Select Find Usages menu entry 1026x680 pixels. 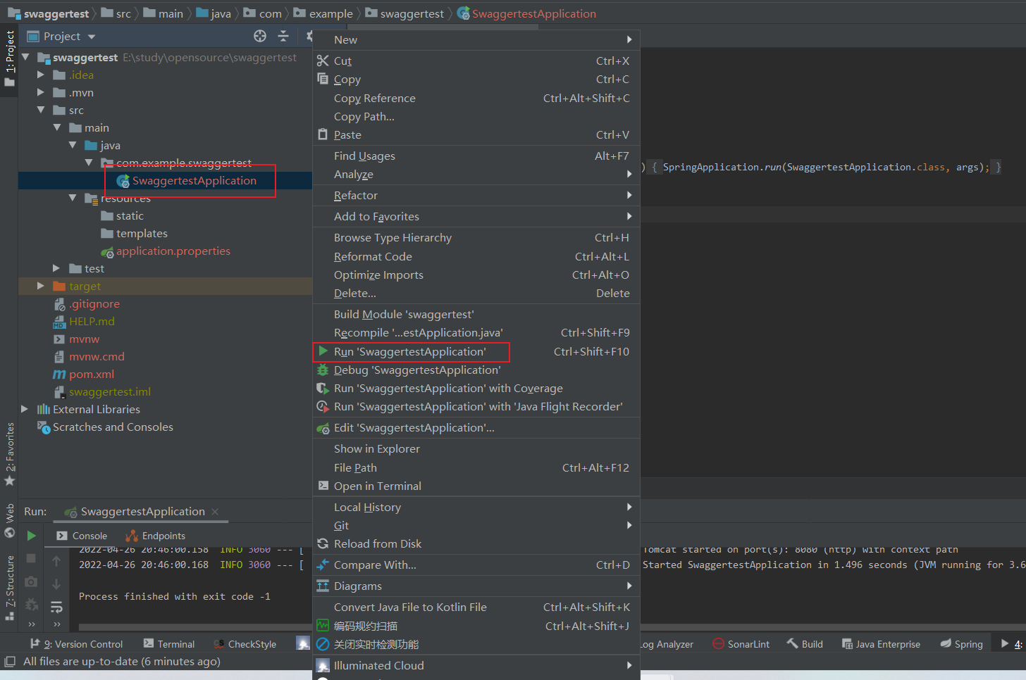pos(476,156)
